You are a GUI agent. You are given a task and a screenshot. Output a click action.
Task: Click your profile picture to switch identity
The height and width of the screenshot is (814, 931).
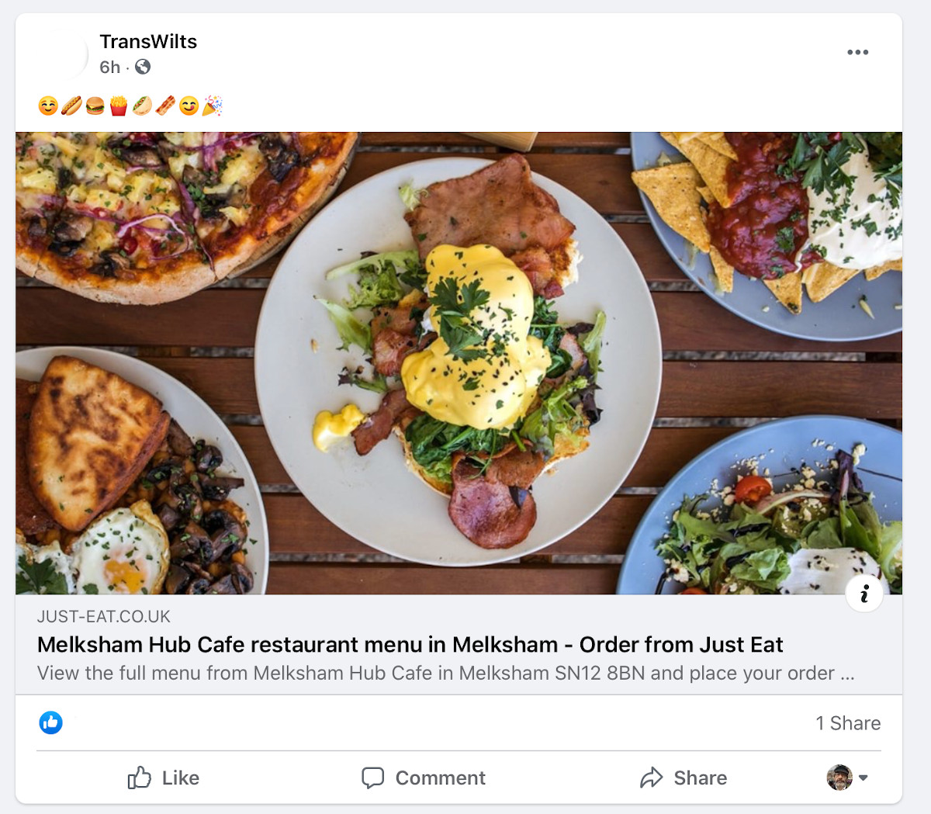point(839,778)
